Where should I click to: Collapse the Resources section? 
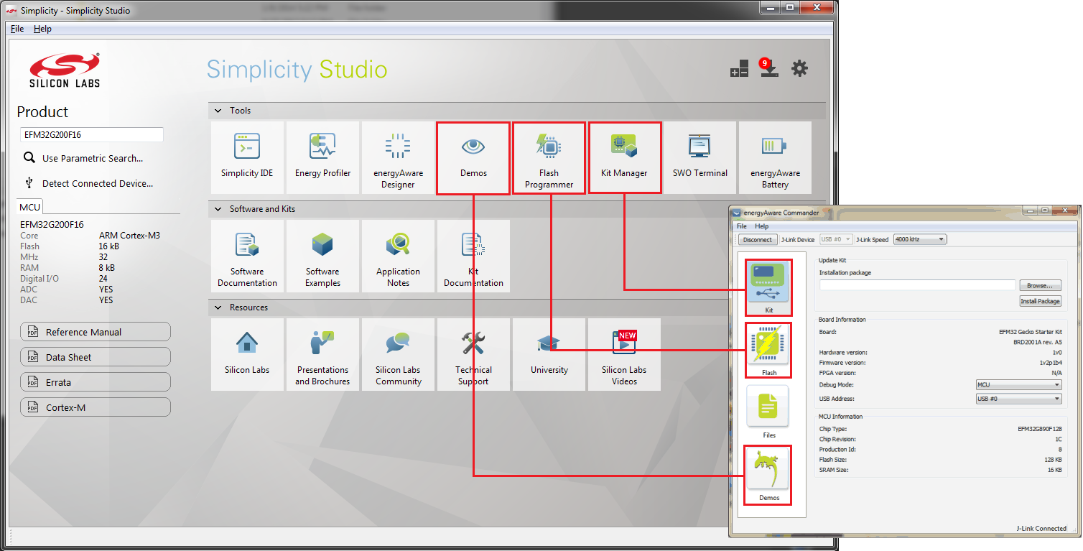[x=218, y=307]
